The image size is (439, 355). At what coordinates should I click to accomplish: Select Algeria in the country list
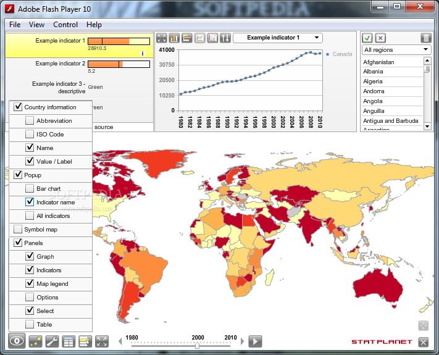coord(392,81)
